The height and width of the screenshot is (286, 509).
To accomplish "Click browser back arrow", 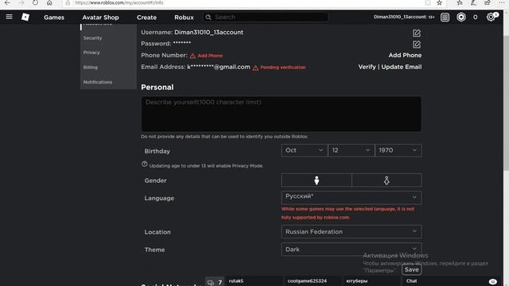I will (7, 3).
